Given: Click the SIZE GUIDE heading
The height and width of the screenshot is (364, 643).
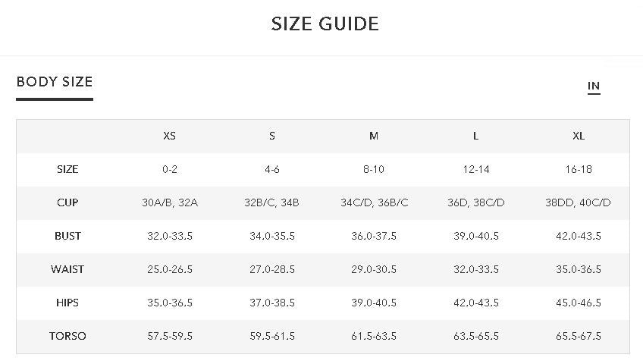Looking at the screenshot, I should pyautogui.click(x=325, y=24).
